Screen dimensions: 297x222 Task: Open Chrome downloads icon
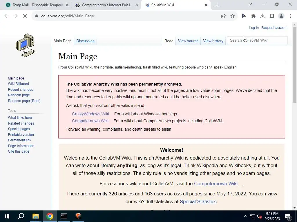[263, 16]
